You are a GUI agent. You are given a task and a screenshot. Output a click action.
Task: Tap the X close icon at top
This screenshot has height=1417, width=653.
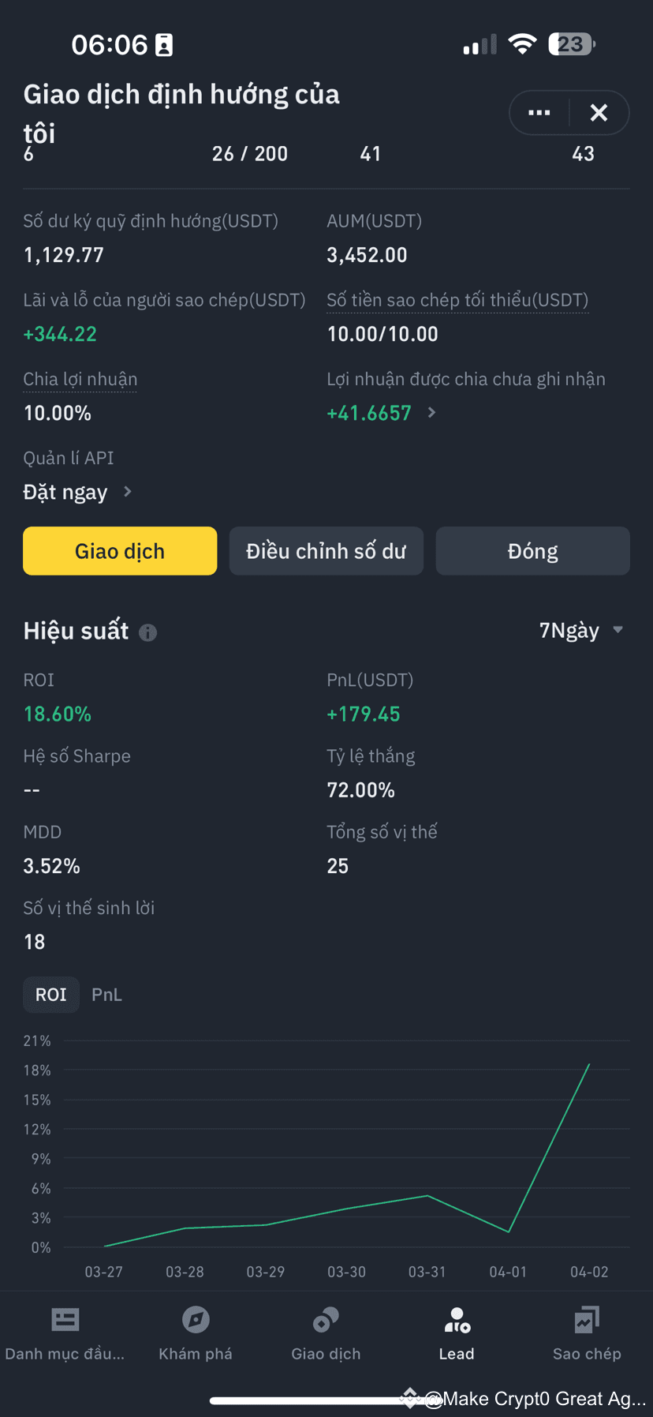599,113
